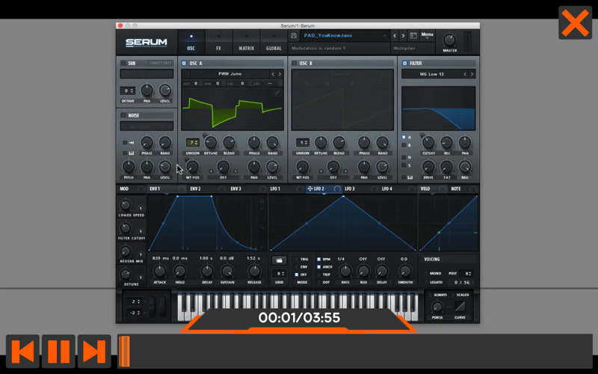Screen dimensions: 598x374
Task: Save preset using the disk icon
Action: [294, 36]
